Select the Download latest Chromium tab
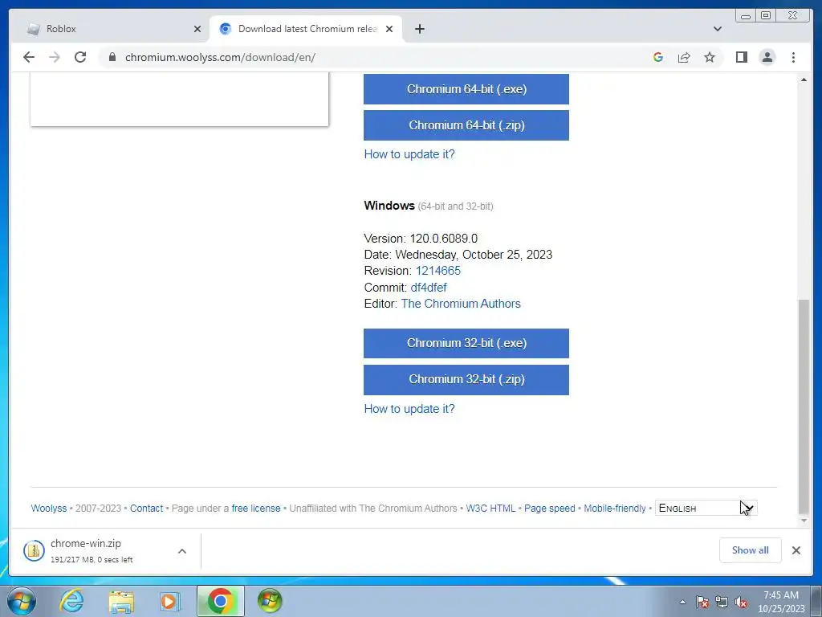The image size is (822, 617). tap(306, 29)
